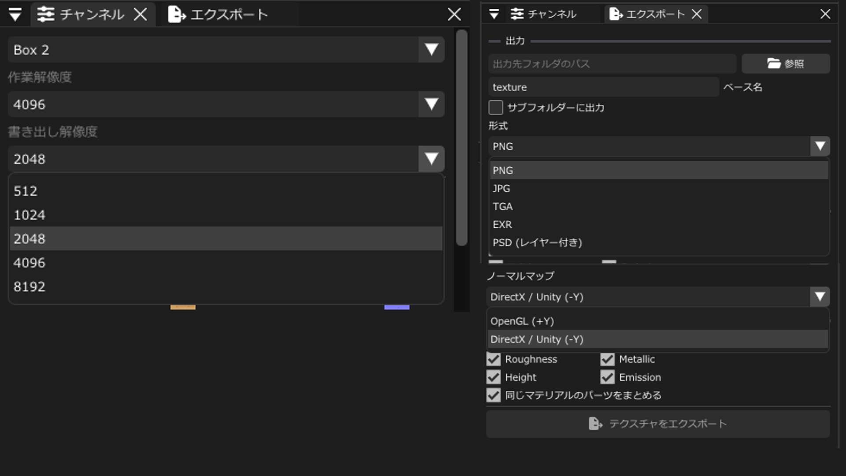The width and height of the screenshot is (846, 476).
Task: Expand the Box 2 dropdown
Action: coord(226,49)
